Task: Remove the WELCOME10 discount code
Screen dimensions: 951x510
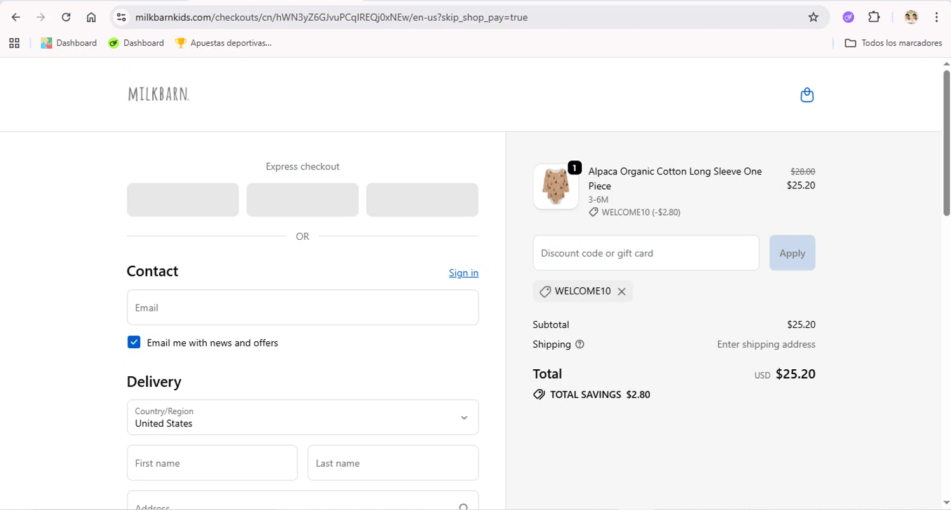Action: pyautogui.click(x=621, y=291)
